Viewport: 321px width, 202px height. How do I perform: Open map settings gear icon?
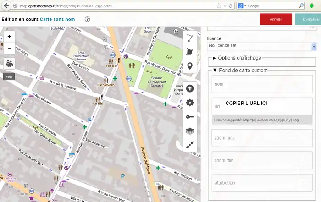coord(190,103)
